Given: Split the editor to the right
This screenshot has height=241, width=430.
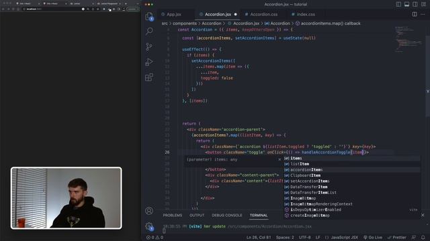Looking at the screenshot, I should 415,14.
